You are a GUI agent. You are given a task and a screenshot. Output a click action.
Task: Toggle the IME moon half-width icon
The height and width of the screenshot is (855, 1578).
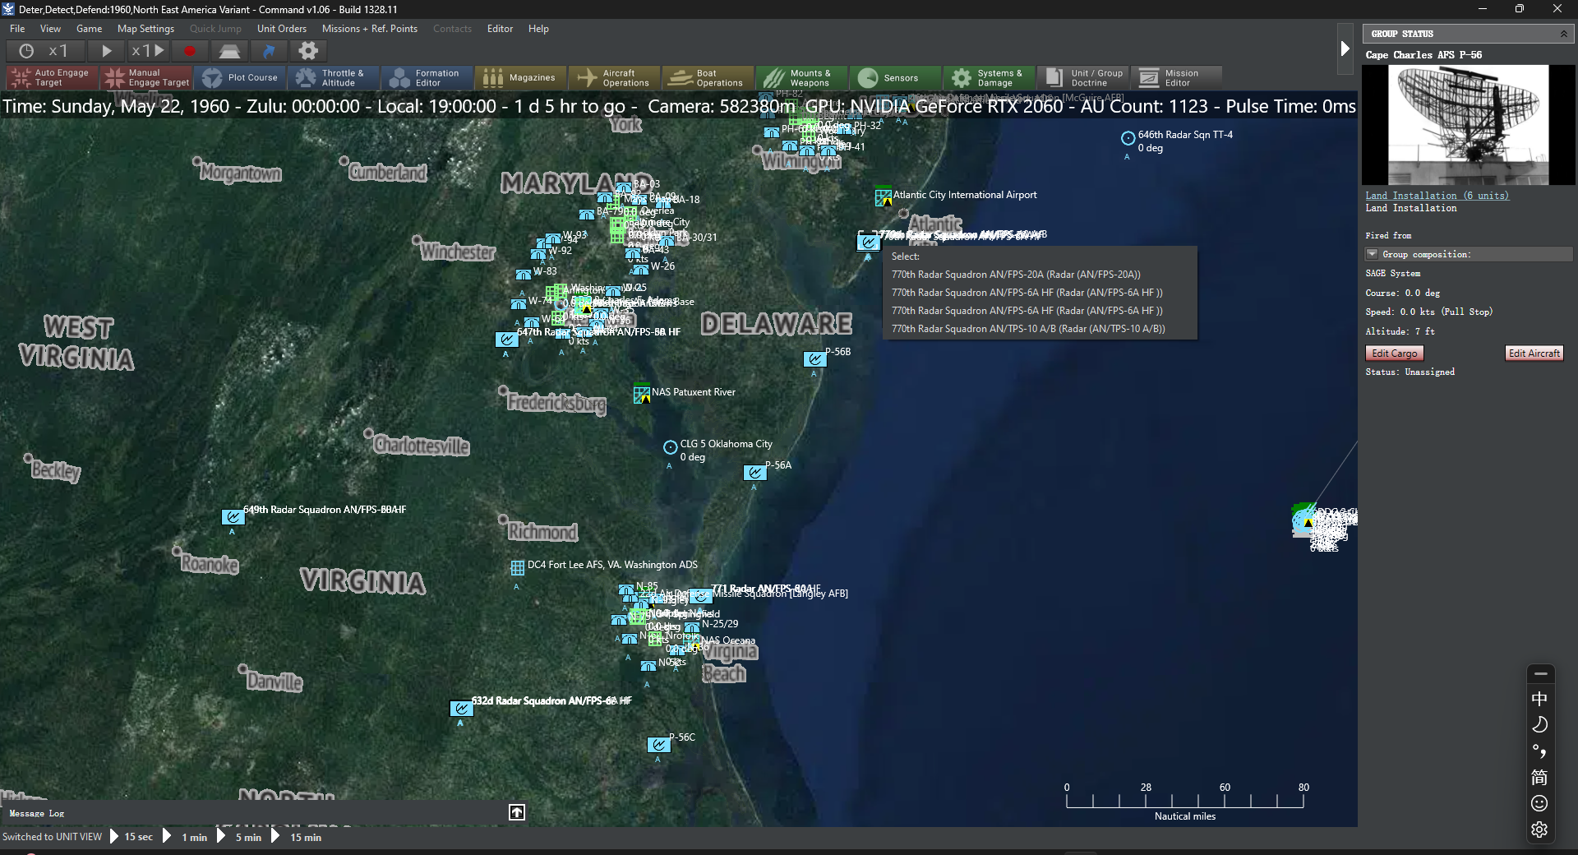click(x=1539, y=724)
